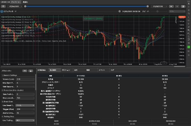The height and width of the screenshot is (126, 191).
Task: Open the Use Break Even dropdown
Action: (x=25, y=105)
